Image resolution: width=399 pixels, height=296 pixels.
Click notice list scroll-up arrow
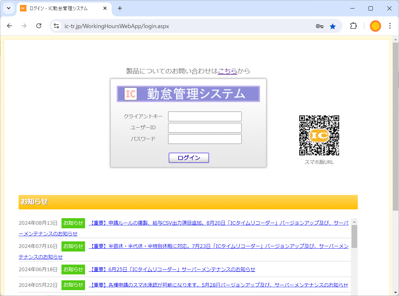[x=354, y=222]
